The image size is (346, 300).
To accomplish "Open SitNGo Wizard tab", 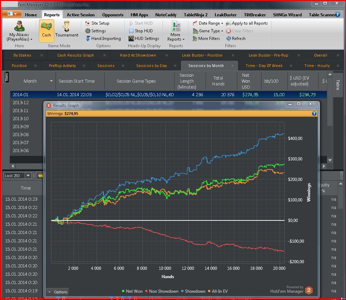I will point(287,15).
